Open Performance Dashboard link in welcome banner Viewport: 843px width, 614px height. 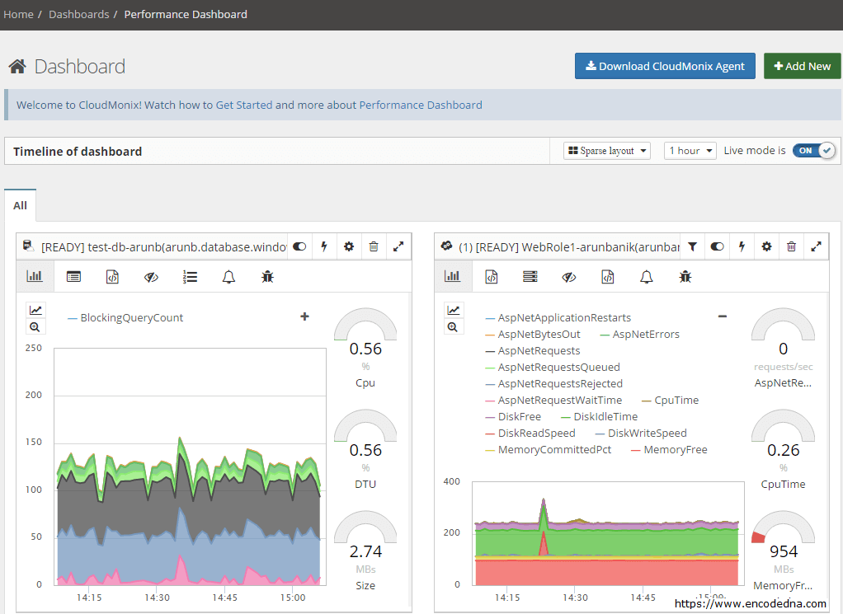[x=421, y=105]
